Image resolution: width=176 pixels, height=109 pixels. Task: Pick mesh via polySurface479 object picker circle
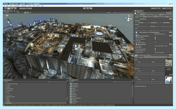[172, 34]
